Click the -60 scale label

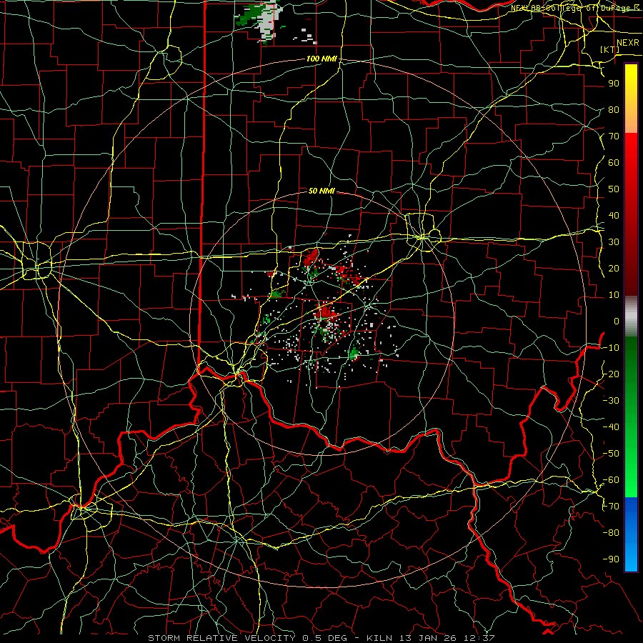pyautogui.click(x=611, y=480)
